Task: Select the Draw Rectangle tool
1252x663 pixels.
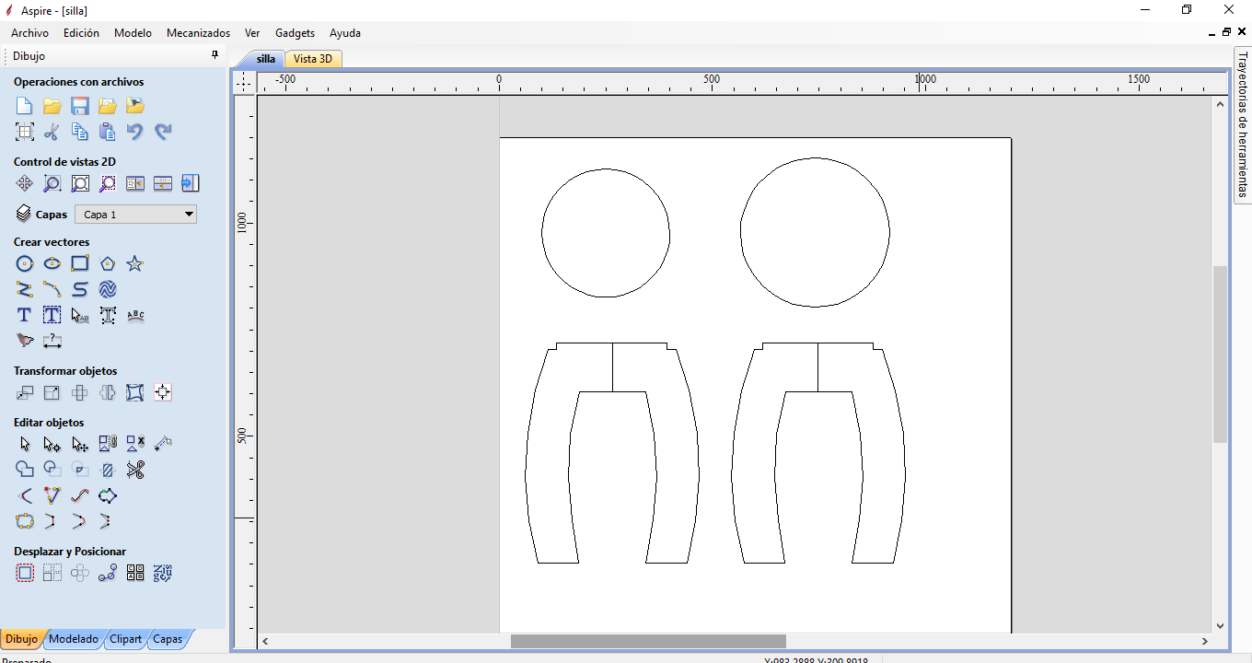Action: [x=80, y=264]
